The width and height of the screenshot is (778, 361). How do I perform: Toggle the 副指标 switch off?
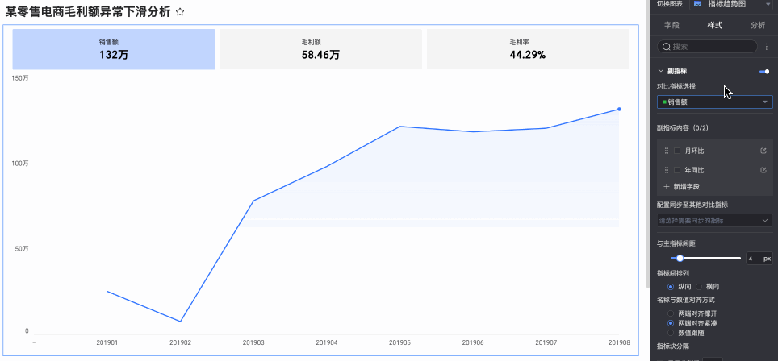(764, 71)
